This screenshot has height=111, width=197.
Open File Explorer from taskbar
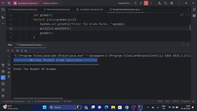pos(113,107)
